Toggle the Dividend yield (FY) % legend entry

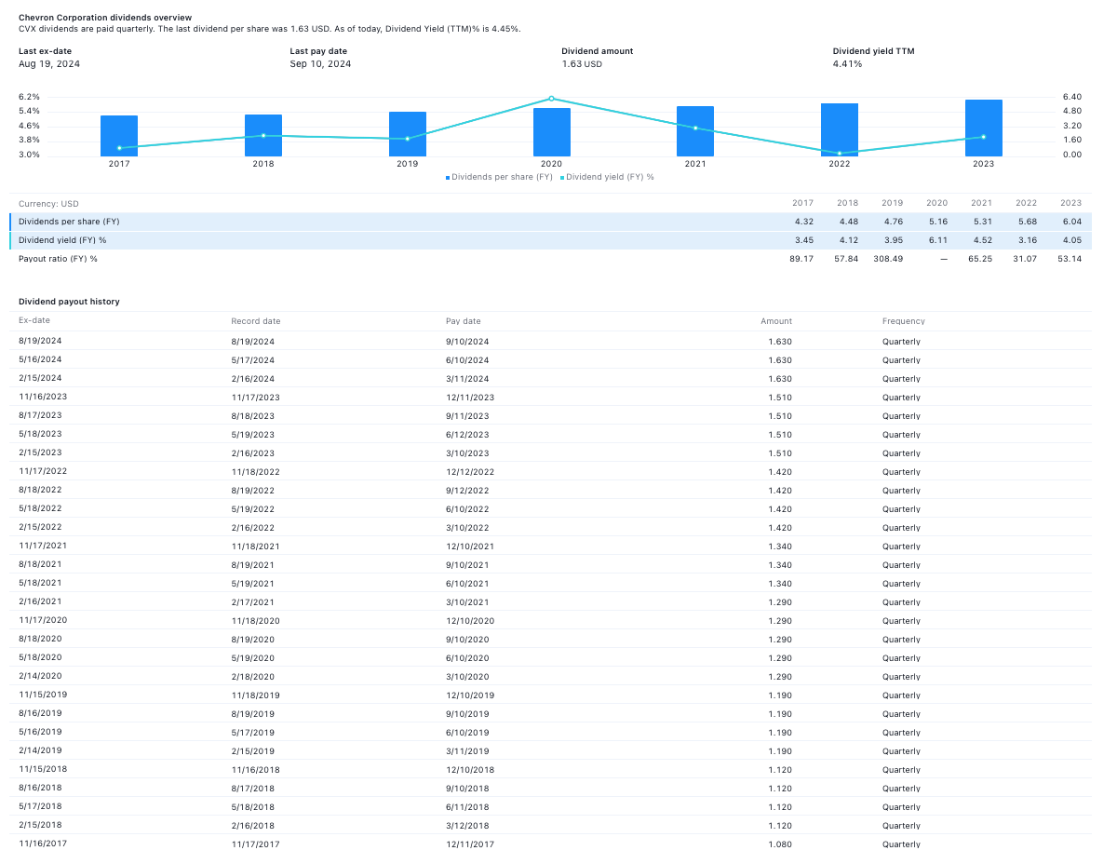point(607,176)
